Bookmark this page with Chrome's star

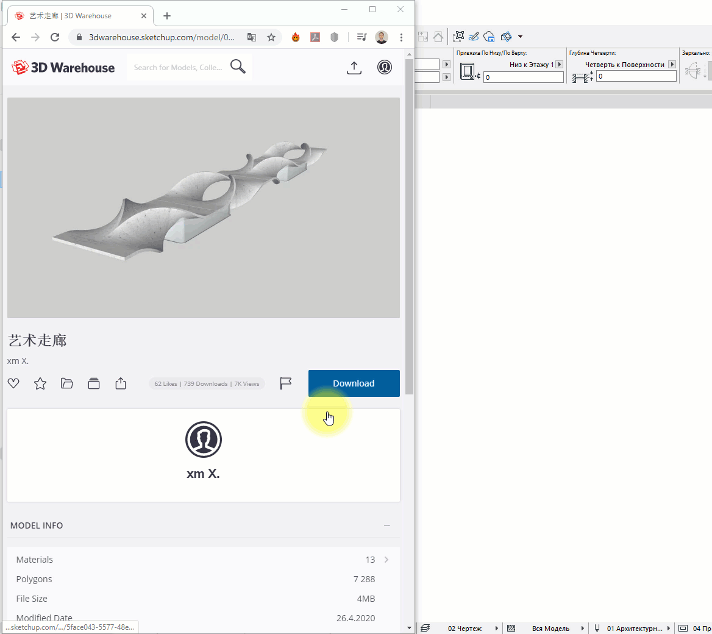click(x=271, y=37)
